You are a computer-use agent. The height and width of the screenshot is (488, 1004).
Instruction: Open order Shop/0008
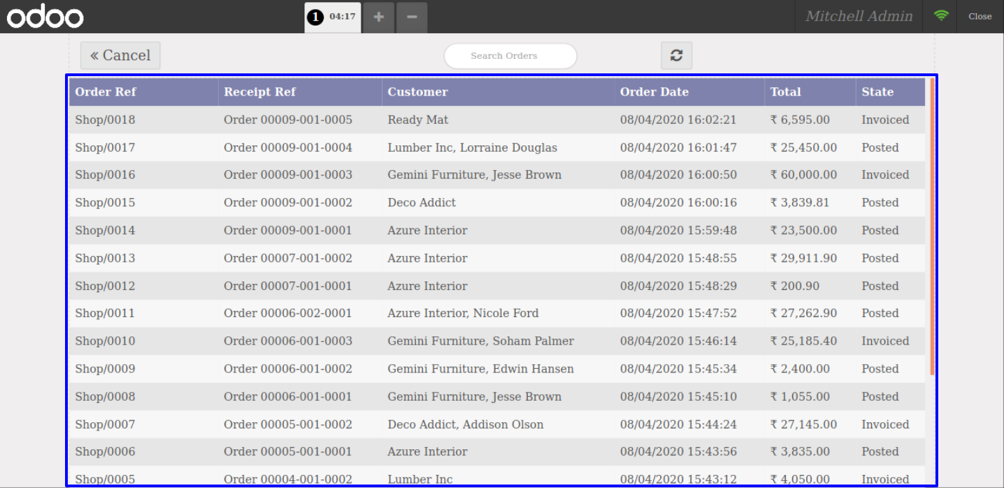pos(497,397)
